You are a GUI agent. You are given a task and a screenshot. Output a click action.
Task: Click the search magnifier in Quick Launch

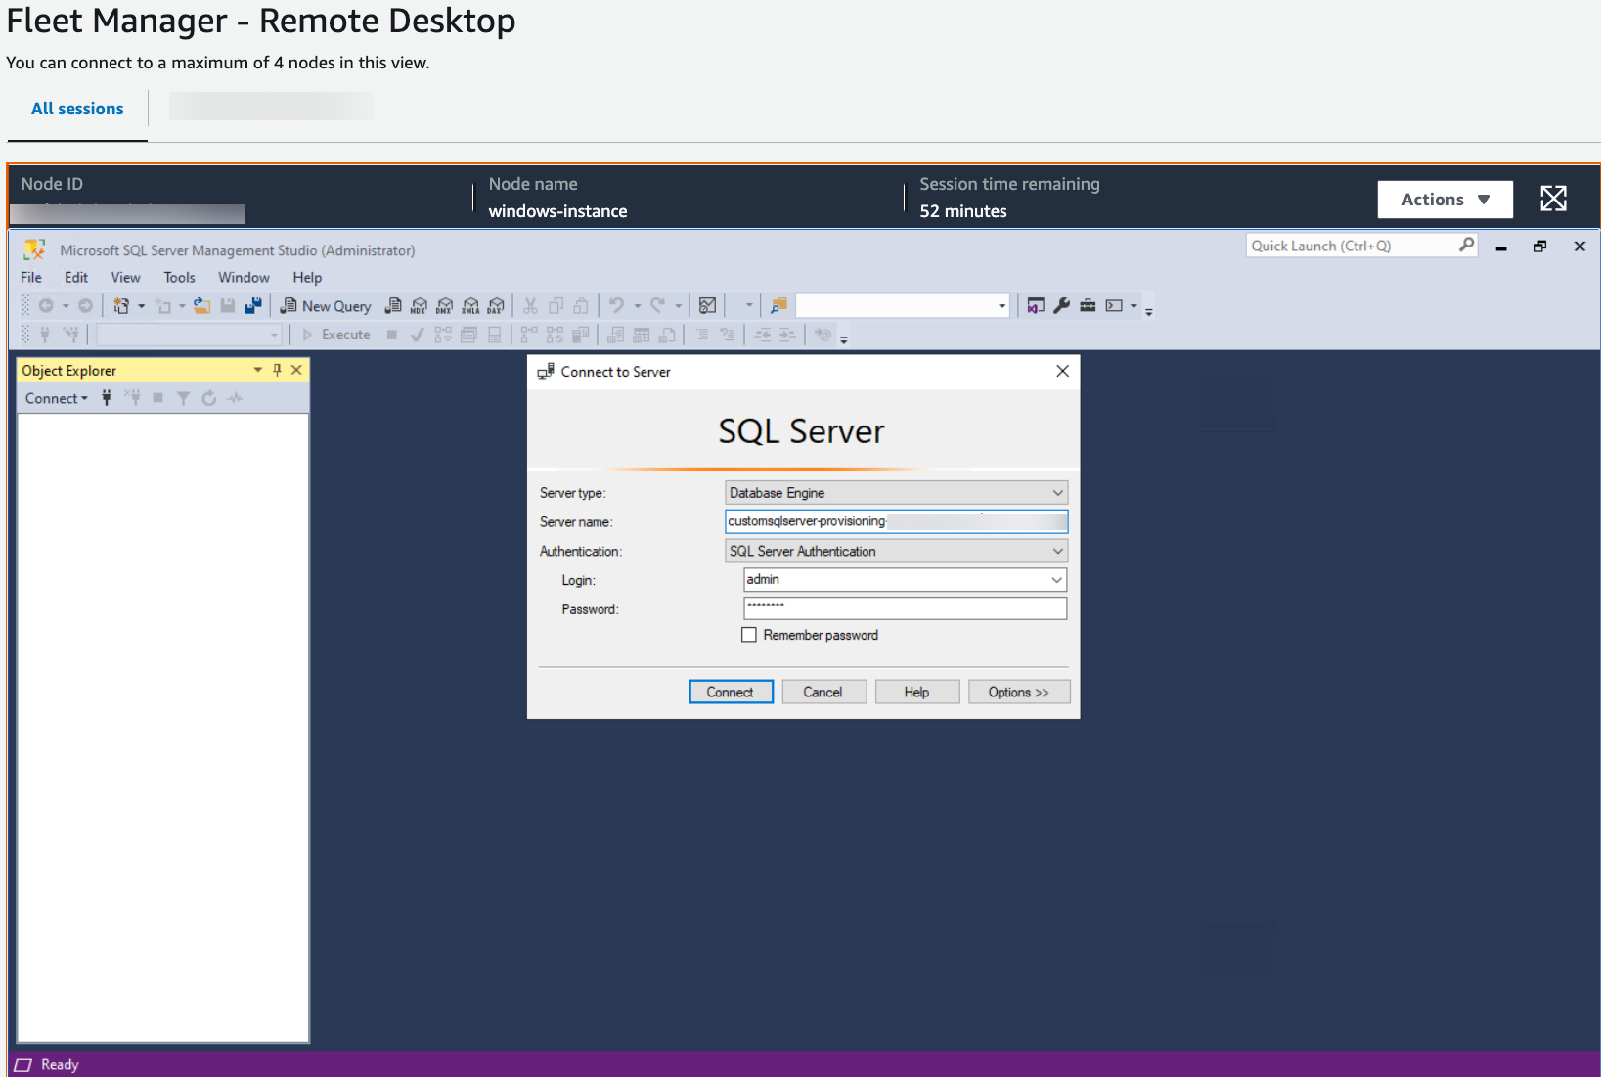coord(1466,245)
